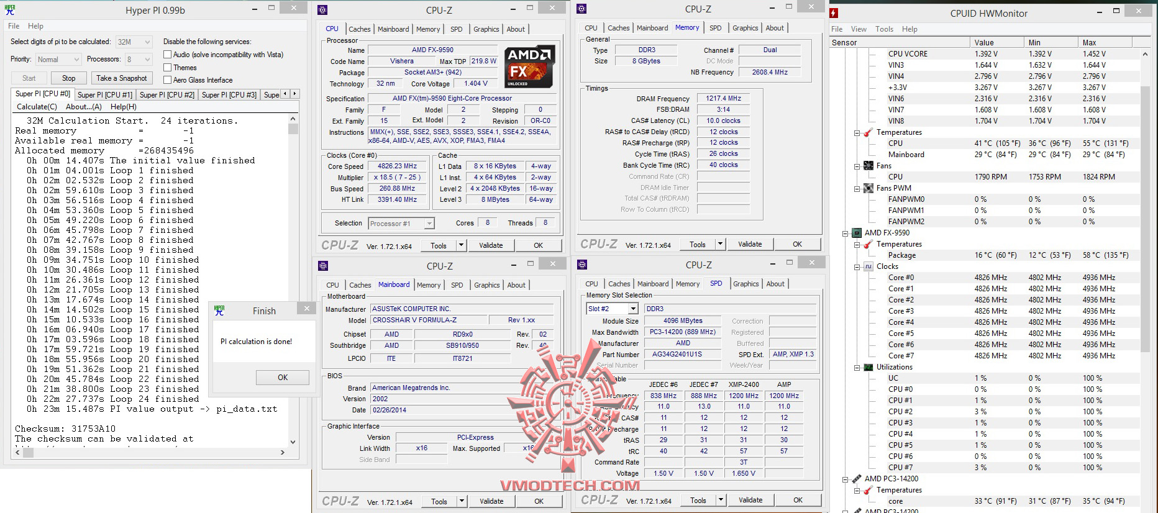Switch to the Super PI [CPU #1] tab
This screenshot has height=513, width=1158.
(x=105, y=95)
